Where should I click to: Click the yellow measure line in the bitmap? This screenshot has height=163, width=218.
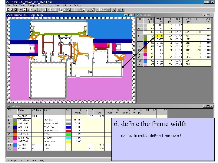click(x=76, y=68)
